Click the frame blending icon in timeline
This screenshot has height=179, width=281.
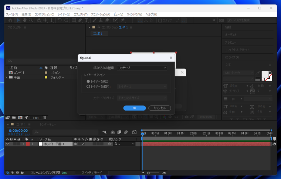coord(119,132)
